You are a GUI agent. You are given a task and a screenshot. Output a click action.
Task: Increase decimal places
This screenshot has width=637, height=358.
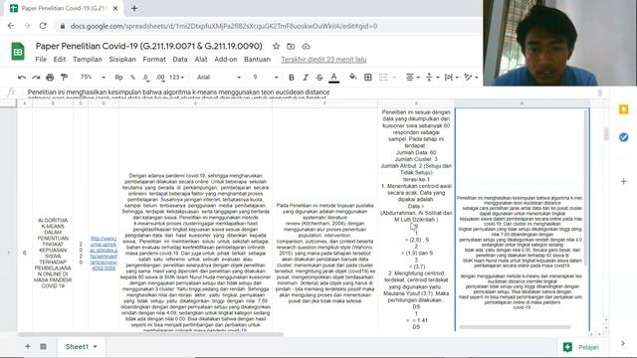(160, 78)
